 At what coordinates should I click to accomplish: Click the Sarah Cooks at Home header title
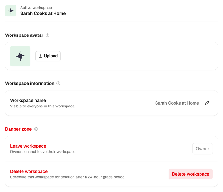(43, 13)
